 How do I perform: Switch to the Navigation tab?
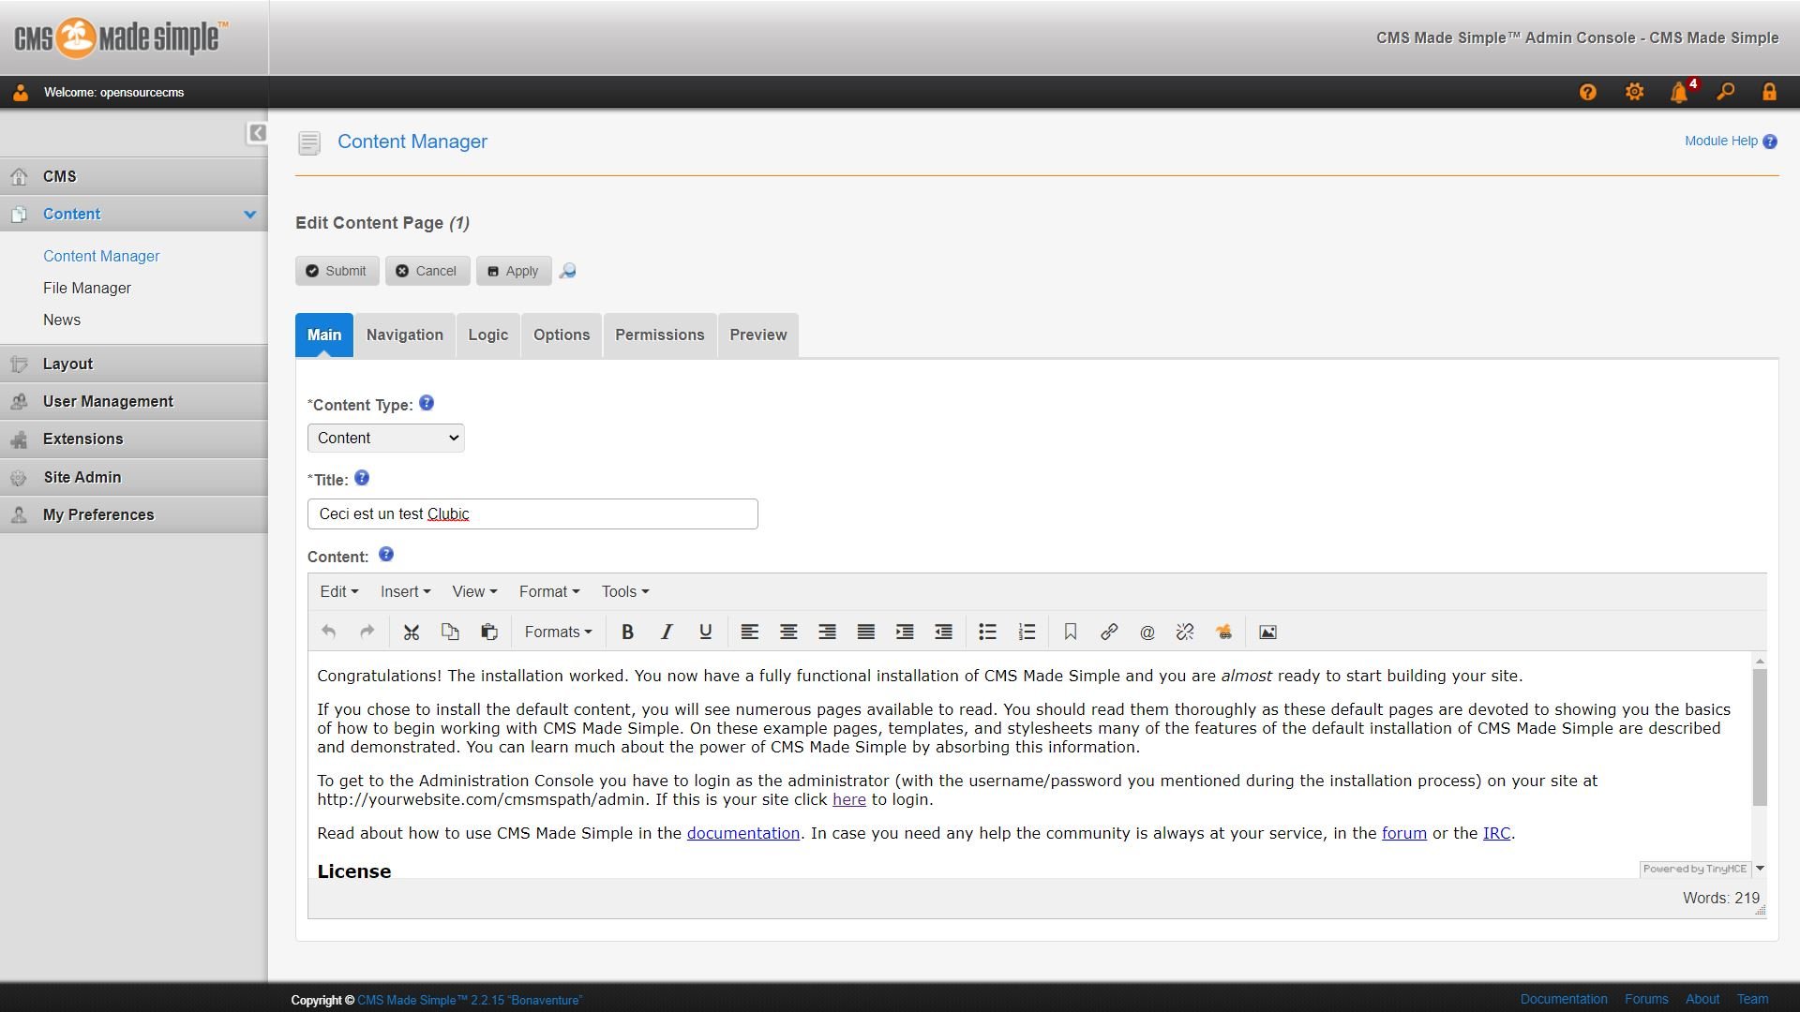coord(405,335)
